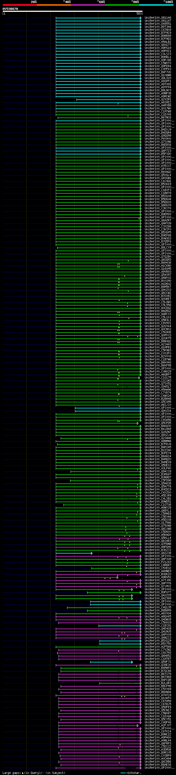Select the UniRef100_A2FJV7 label
This screenshot has width=176, height=775.
pos(158,725)
